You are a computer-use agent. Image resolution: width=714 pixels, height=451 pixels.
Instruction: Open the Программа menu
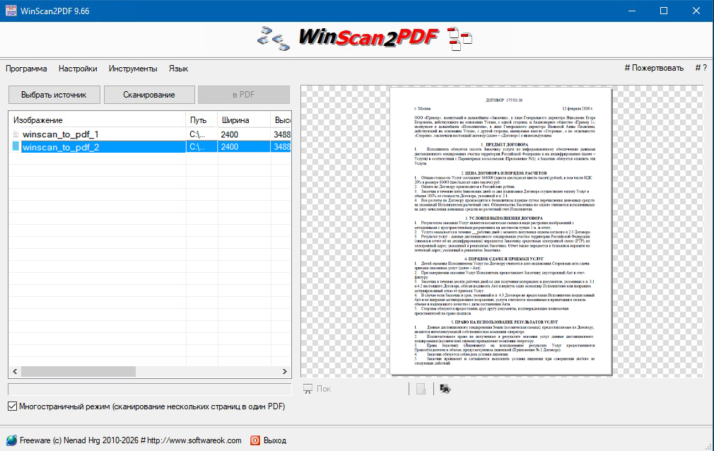[26, 69]
